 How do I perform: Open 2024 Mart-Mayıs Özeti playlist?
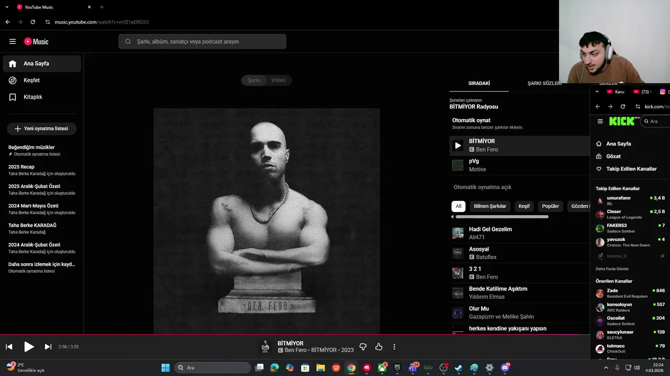tap(42, 209)
